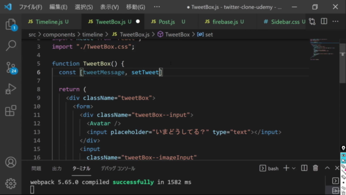The height and width of the screenshot is (195, 346).
Task: Open the Accounts menu icon
Action: tap(11, 162)
